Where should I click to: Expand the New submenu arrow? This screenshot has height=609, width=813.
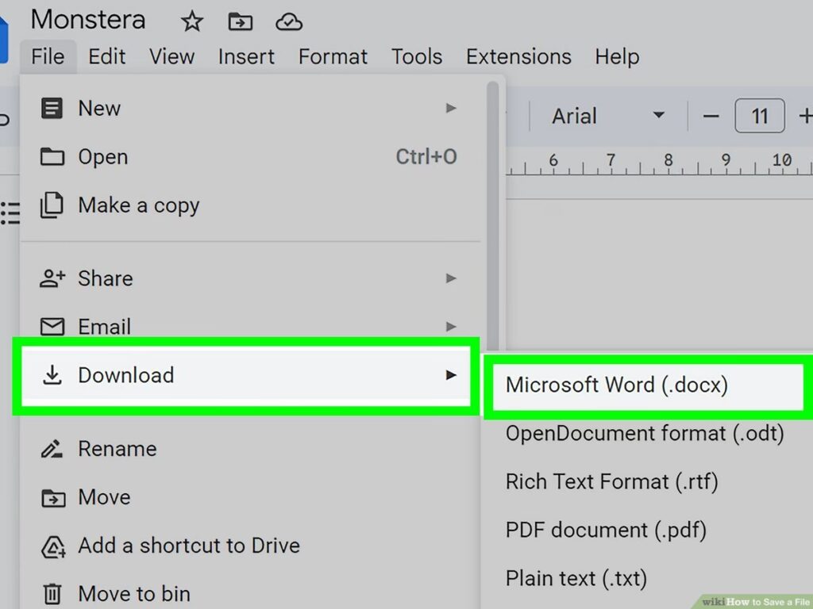pos(451,108)
